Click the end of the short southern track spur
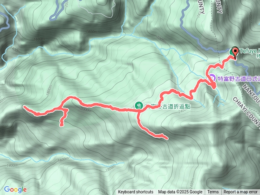Viewport: 260px width, 195px height. pyautogui.click(x=61, y=125)
